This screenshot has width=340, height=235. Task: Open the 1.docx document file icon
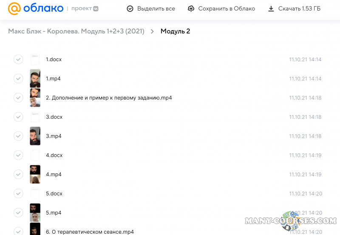(35, 59)
